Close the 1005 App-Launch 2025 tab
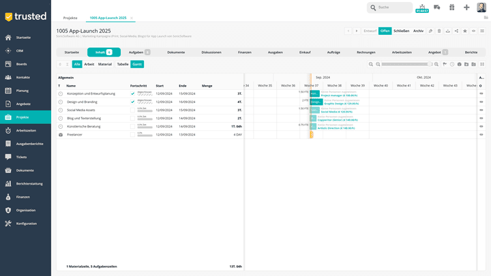The height and width of the screenshot is (276, 491). click(x=132, y=18)
